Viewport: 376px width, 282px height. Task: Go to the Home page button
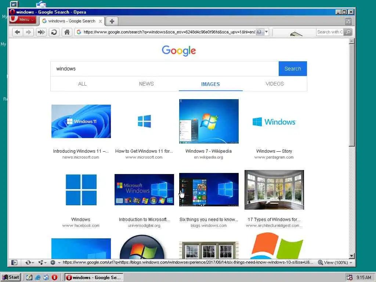(x=67, y=32)
